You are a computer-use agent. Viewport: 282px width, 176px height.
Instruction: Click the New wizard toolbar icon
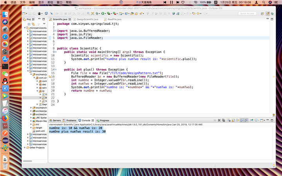24,13
